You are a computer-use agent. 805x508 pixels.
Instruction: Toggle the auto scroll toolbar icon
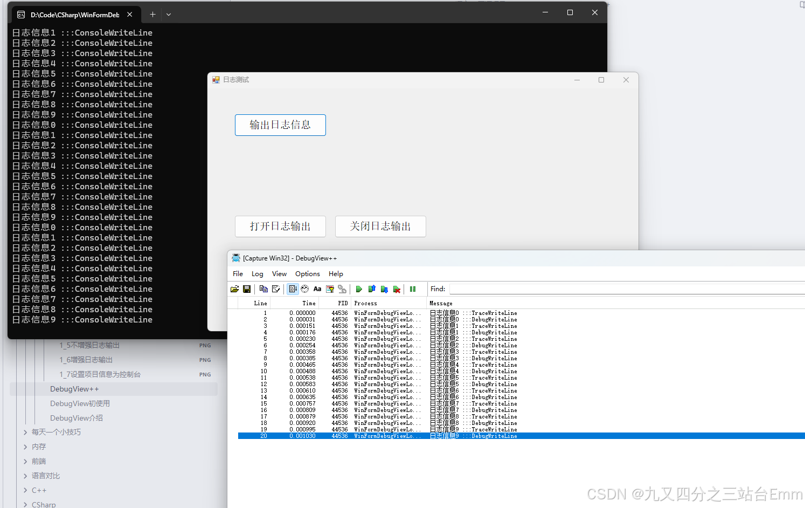[x=293, y=289]
